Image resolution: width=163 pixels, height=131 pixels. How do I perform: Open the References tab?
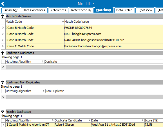coord(58,10)
